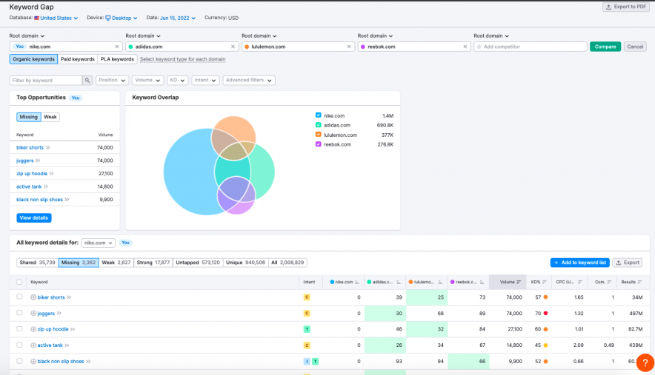Sort by Volume column sort icon

click(x=519, y=282)
